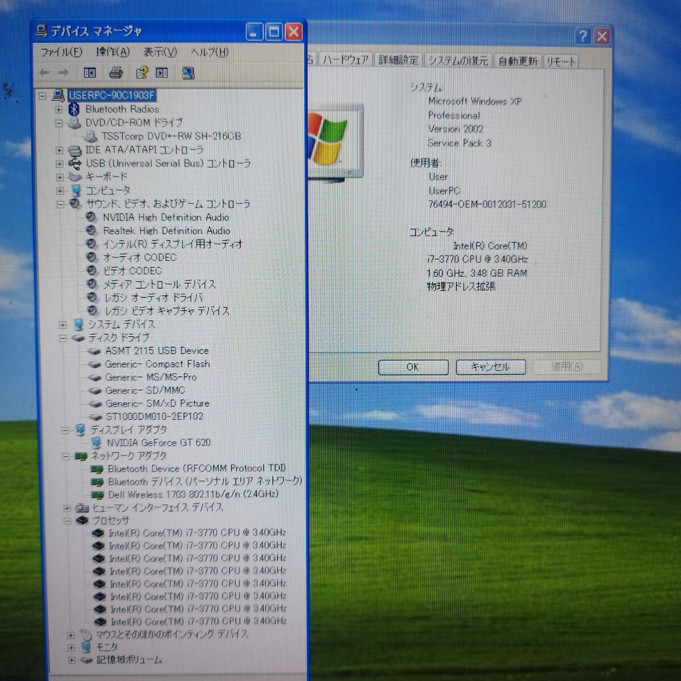Collapse the ディスク ドライブ node
681x681 pixels.
pyautogui.click(x=63, y=338)
